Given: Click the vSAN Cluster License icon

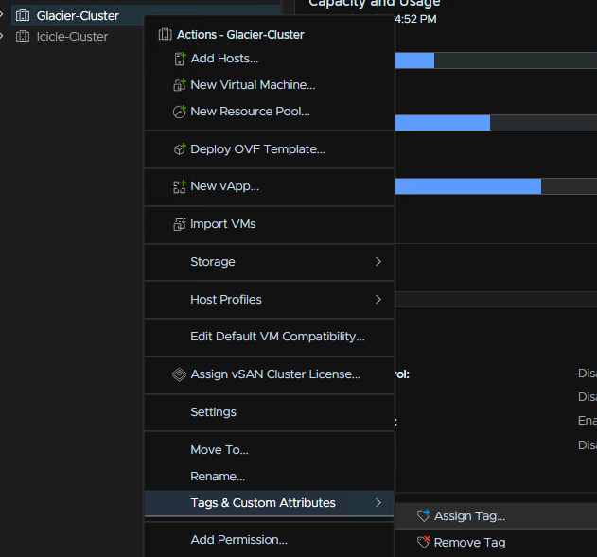Looking at the screenshot, I should tap(179, 374).
